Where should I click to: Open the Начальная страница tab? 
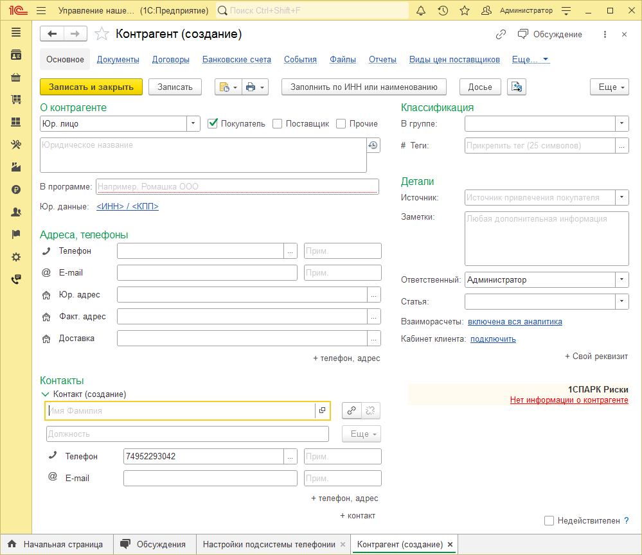point(57,544)
